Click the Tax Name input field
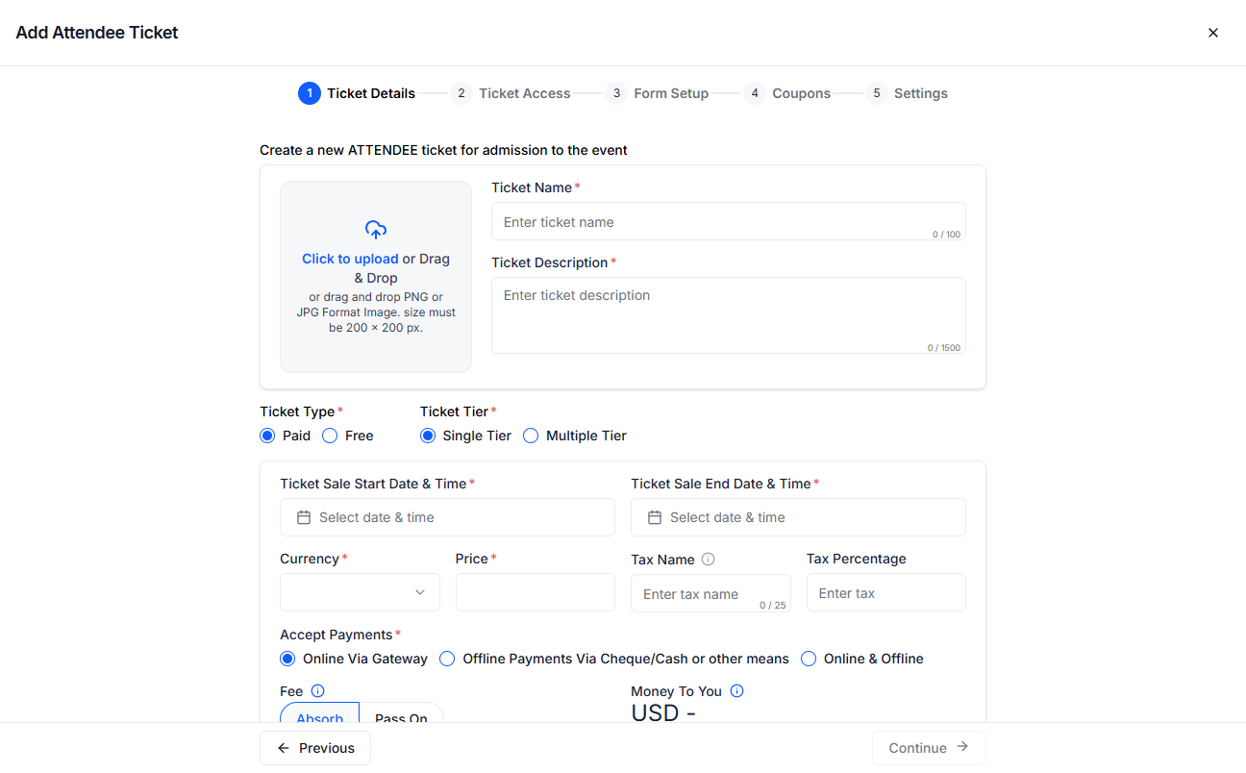1246x773 pixels. tap(710, 593)
